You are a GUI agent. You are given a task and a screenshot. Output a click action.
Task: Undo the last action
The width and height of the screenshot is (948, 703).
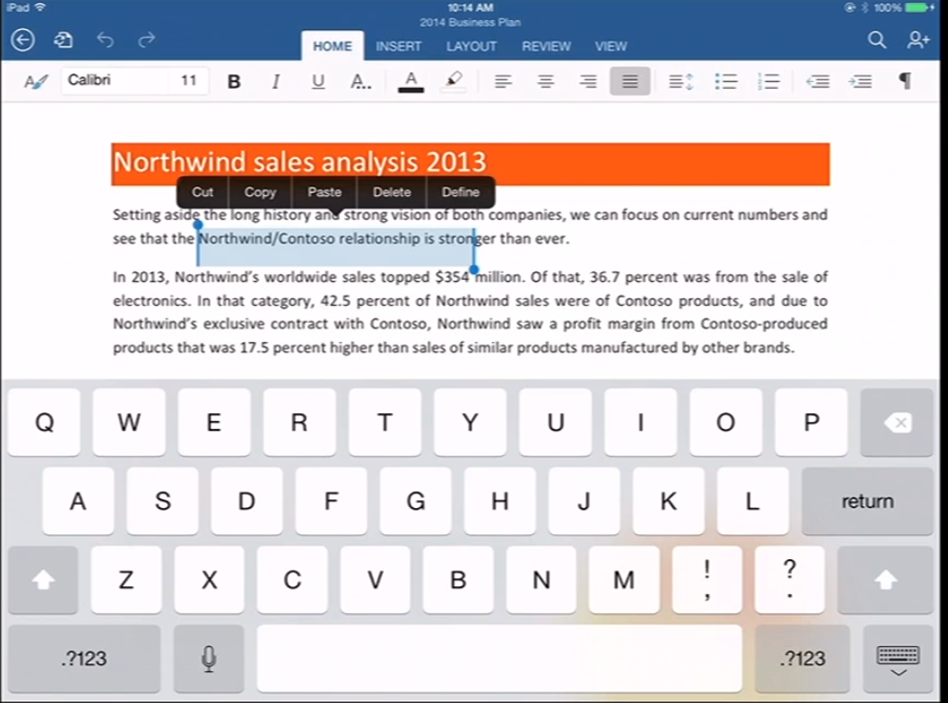[x=105, y=40]
